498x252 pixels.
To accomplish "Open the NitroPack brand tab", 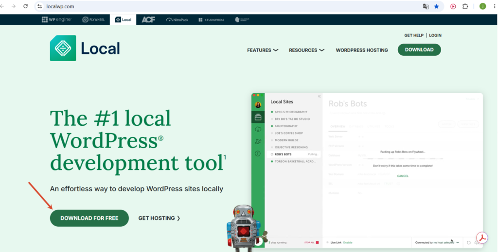I will (177, 19).
